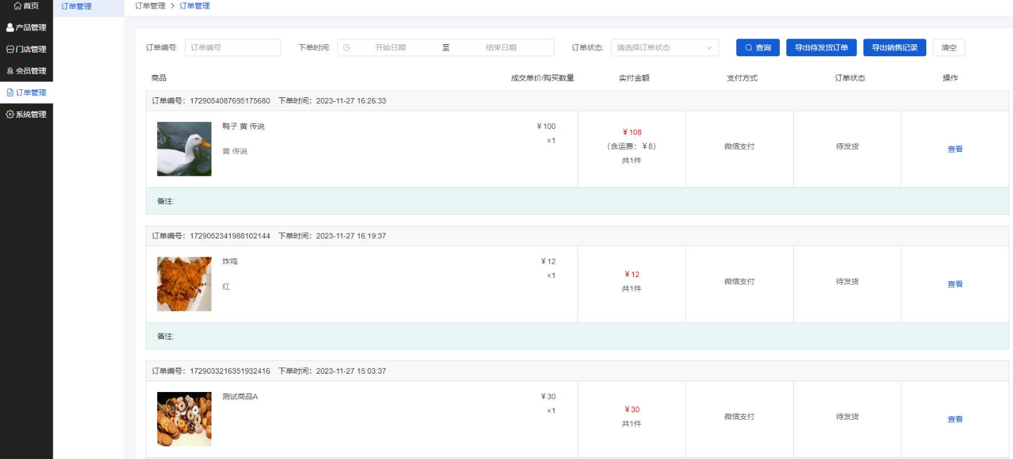The height and width of the screenshot is (459, 1013).
Task: Click product name 鸭子 黄 传说
Action: point(243,126)
